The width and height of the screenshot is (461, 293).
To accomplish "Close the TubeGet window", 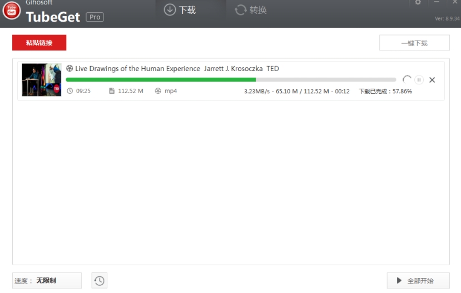I will coord(454,2).
